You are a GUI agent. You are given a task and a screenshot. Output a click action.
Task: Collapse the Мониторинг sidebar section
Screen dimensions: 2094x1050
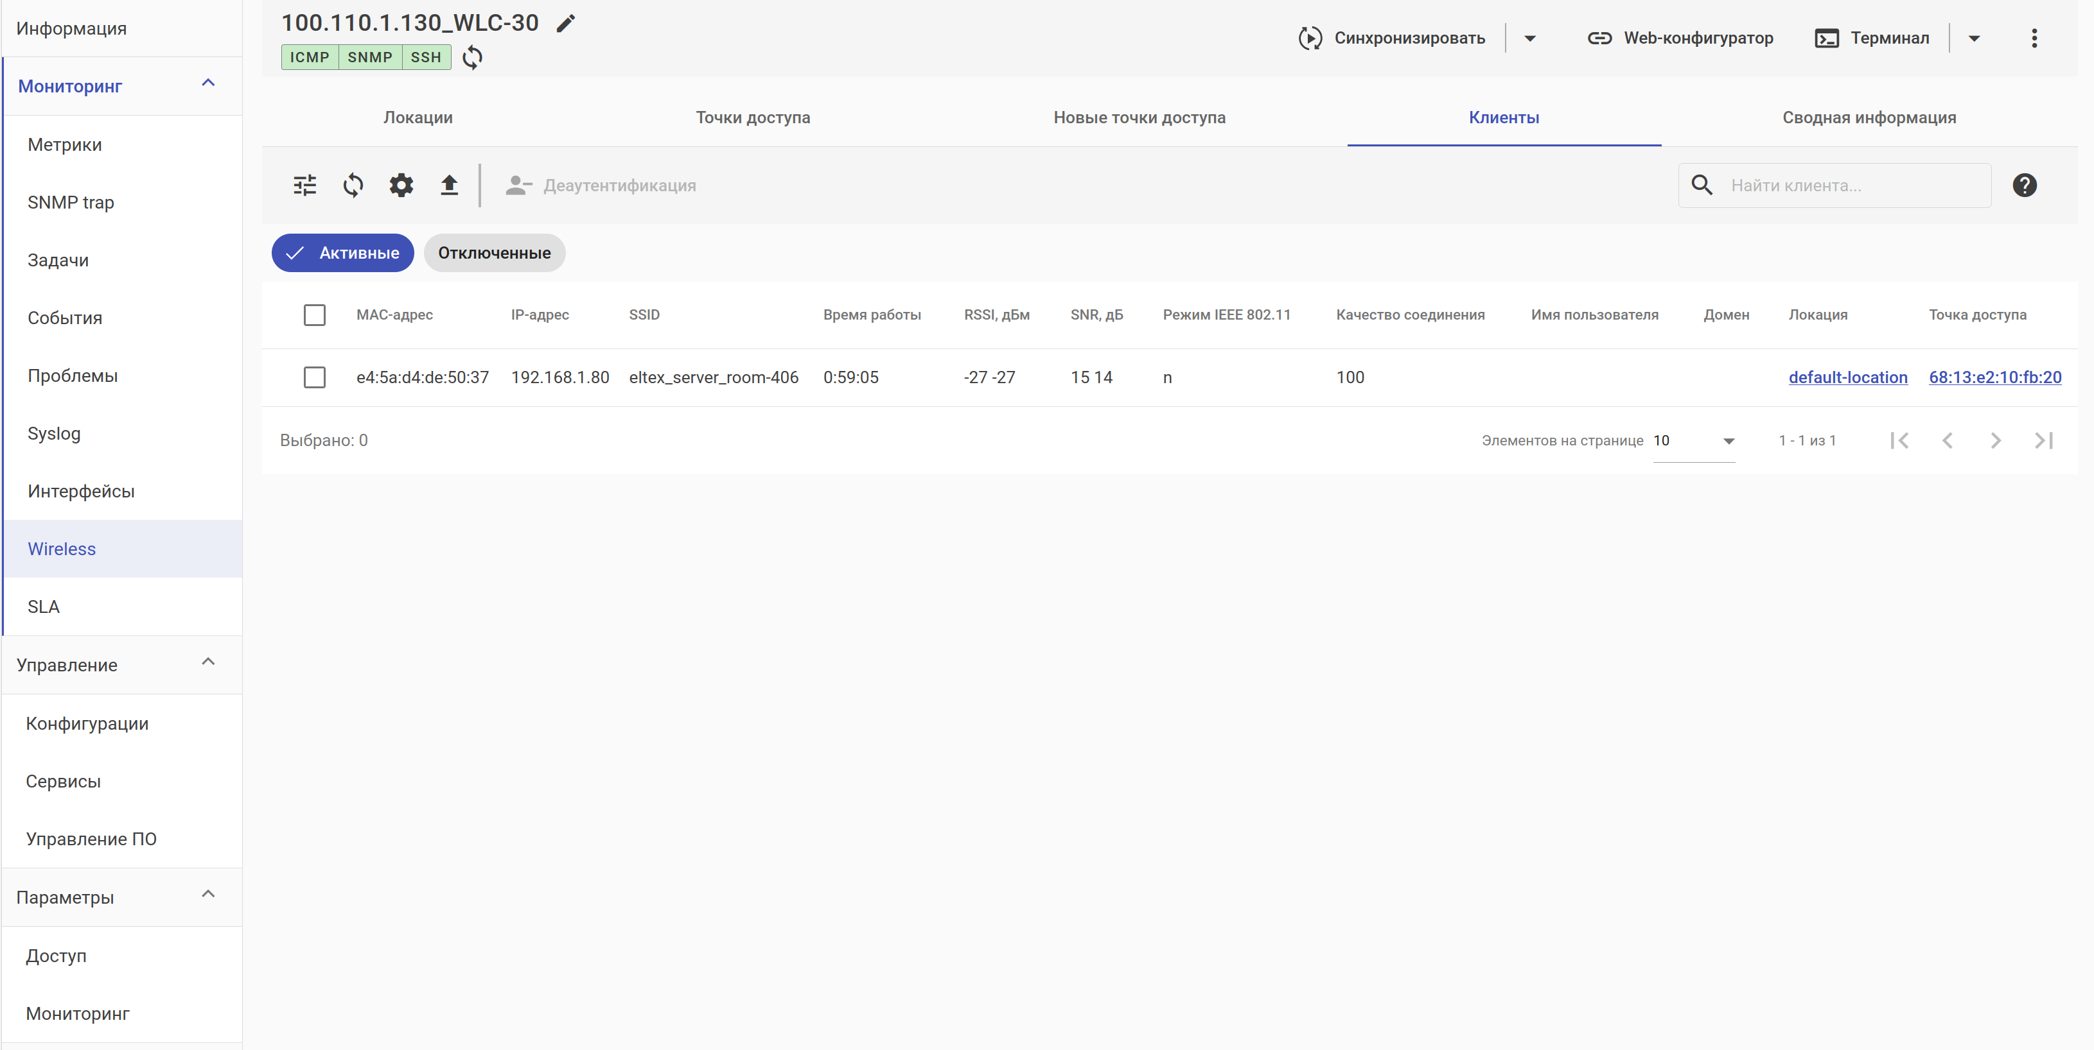pos(208,83)
